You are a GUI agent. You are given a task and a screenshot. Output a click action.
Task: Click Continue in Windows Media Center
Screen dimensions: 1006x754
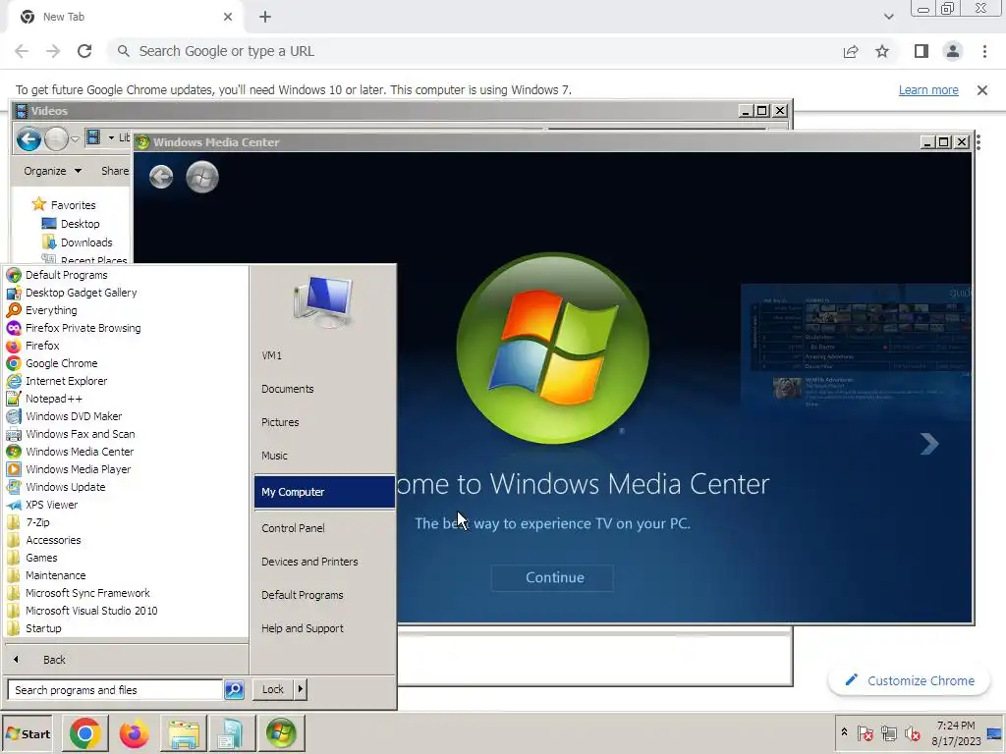552,577
